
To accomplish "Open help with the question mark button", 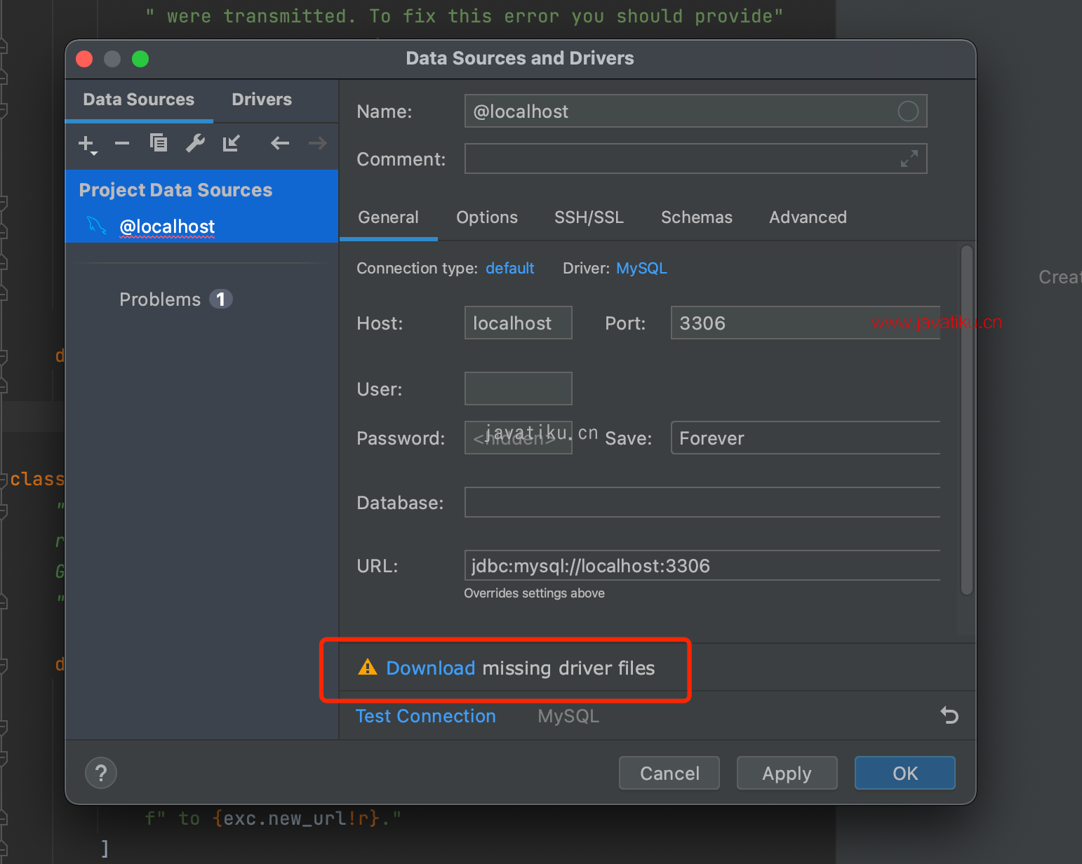I will 101,773.
